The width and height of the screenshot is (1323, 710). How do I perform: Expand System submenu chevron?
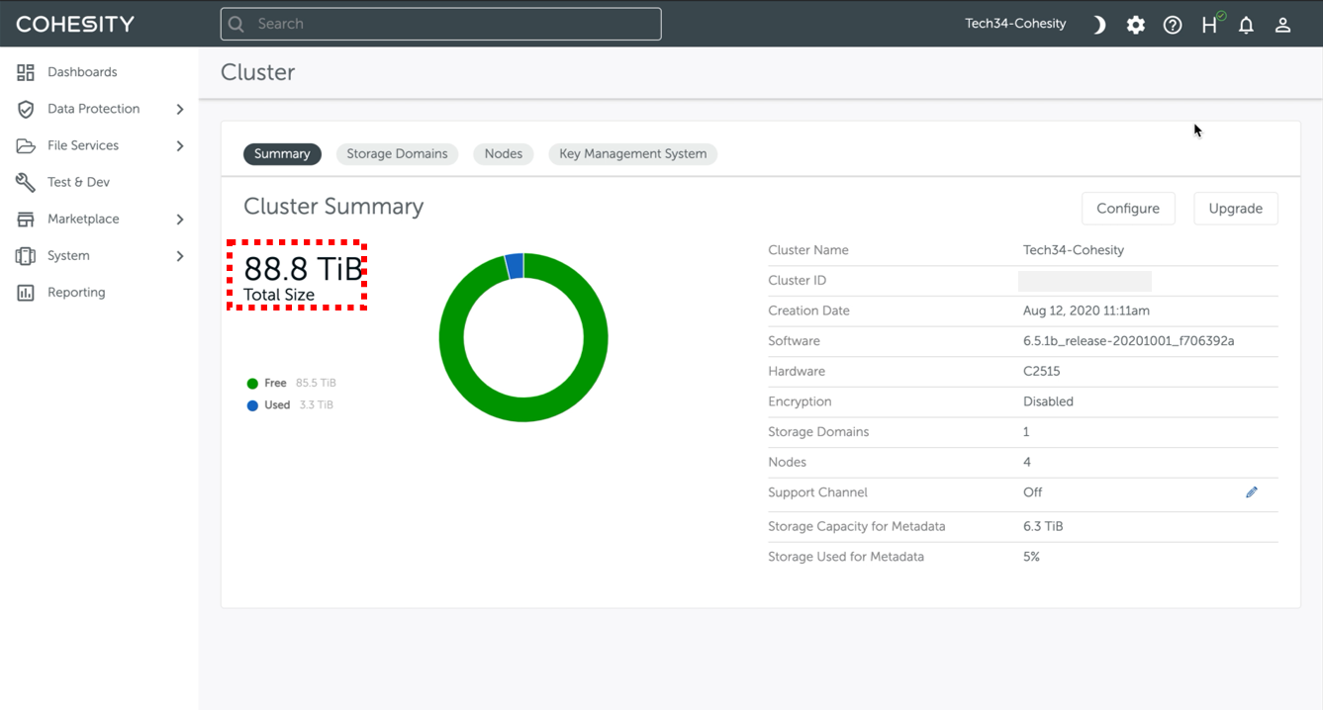180,256
